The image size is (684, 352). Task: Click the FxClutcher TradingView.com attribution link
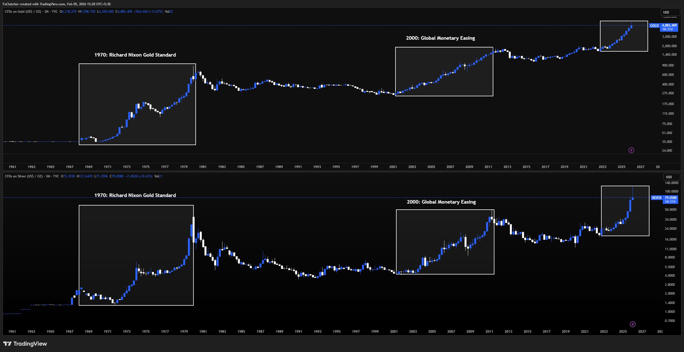(x=55, y=4)
